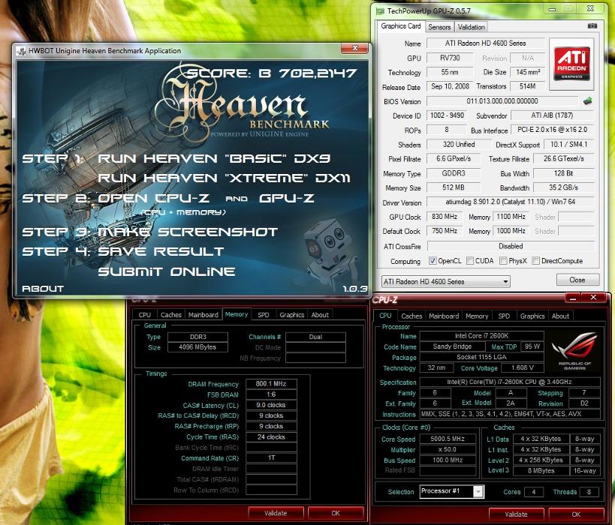Click Run Heaven "Basic" DX9

pos(214,158)
